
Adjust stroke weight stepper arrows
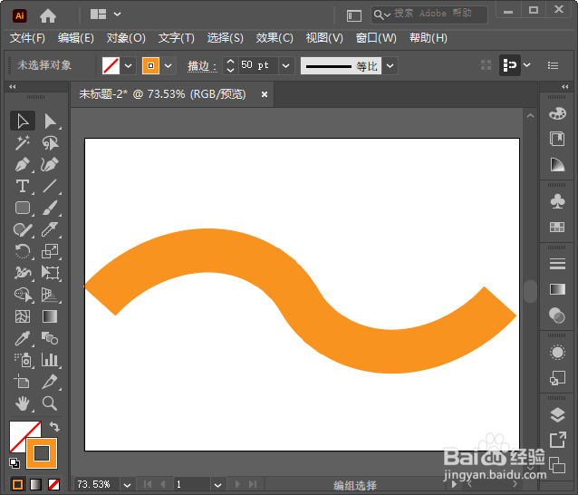[230, 66]
